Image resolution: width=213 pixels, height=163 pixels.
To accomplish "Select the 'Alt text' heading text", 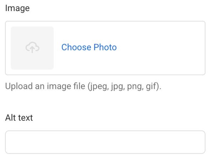I will [x=19, y=117].
